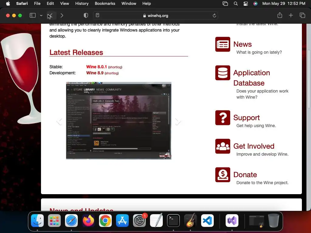Open Spotlight search in menu bar

click(236, 4)
